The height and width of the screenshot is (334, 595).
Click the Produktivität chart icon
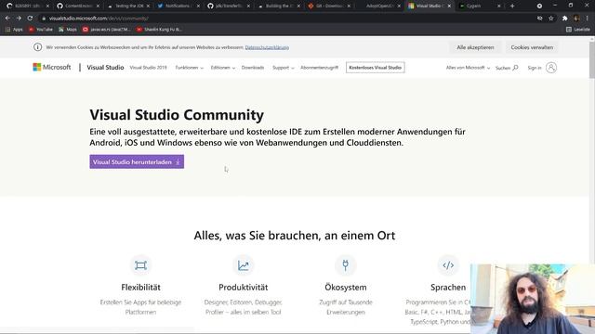pyautogui.click(x=244, y=265)
